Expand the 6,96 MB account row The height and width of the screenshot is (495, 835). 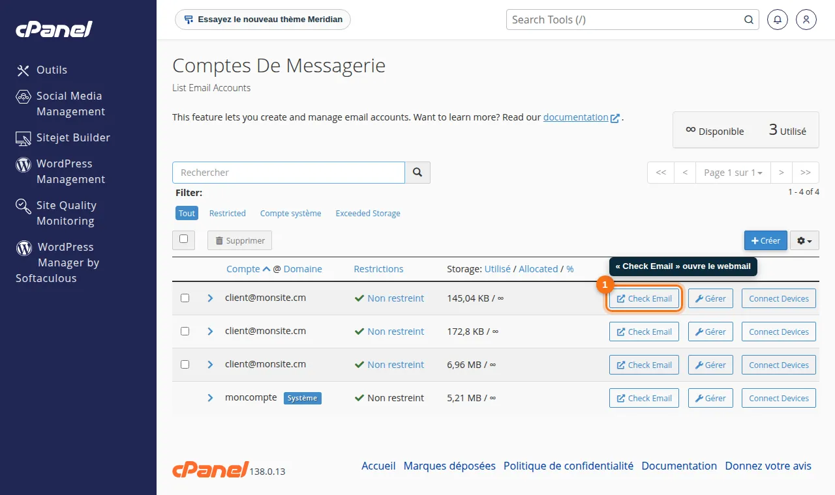[210, 365]
